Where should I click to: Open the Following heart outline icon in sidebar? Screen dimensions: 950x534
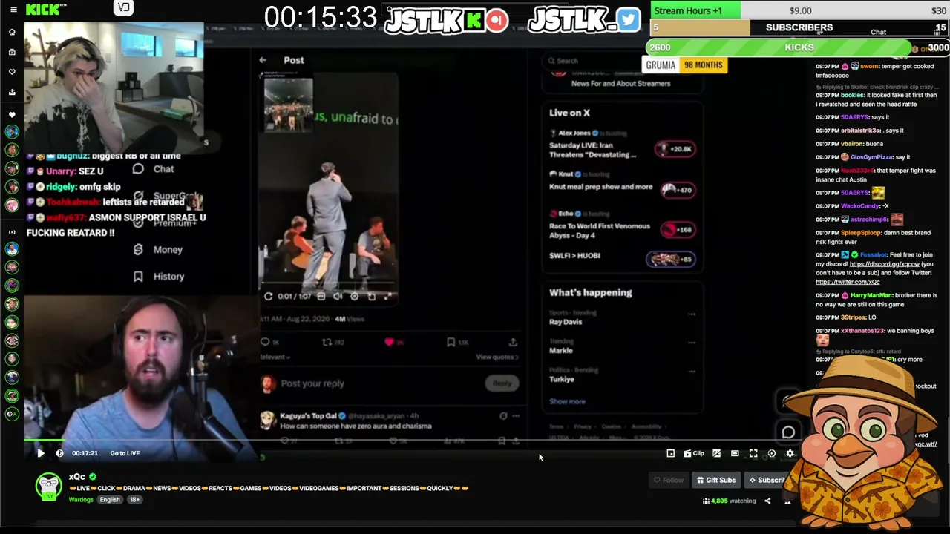point(12,72)
